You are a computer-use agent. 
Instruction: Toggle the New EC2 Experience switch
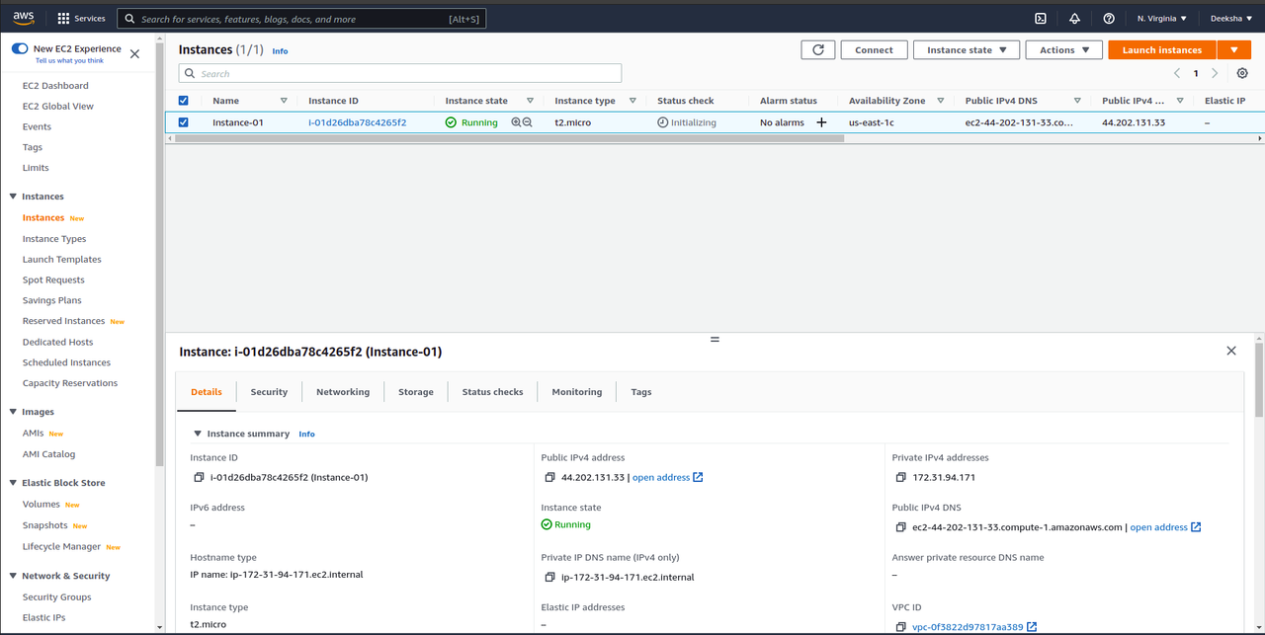point(20,48)
